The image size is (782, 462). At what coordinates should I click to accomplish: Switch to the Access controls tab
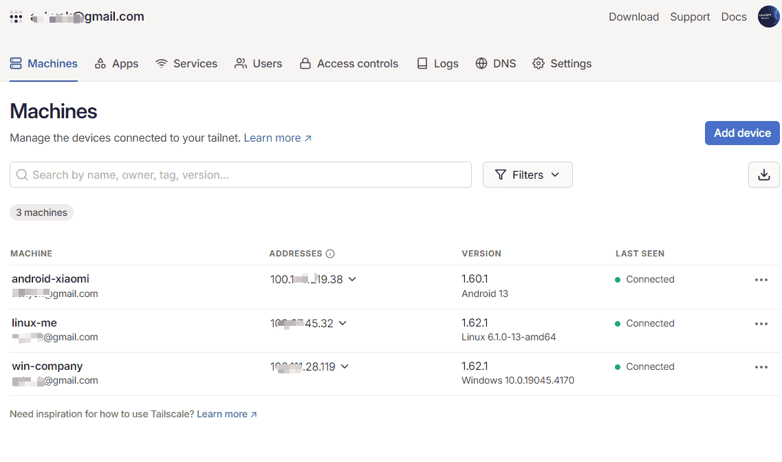click(349, 63)
